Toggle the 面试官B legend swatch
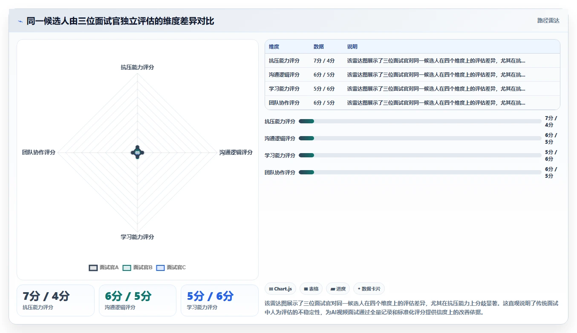577x333 pixels. point(127,268)
